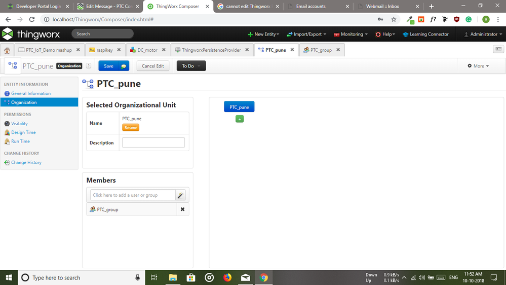Click the saved password key icon
This screenshot has height=285, width=506.
(380, 19)
